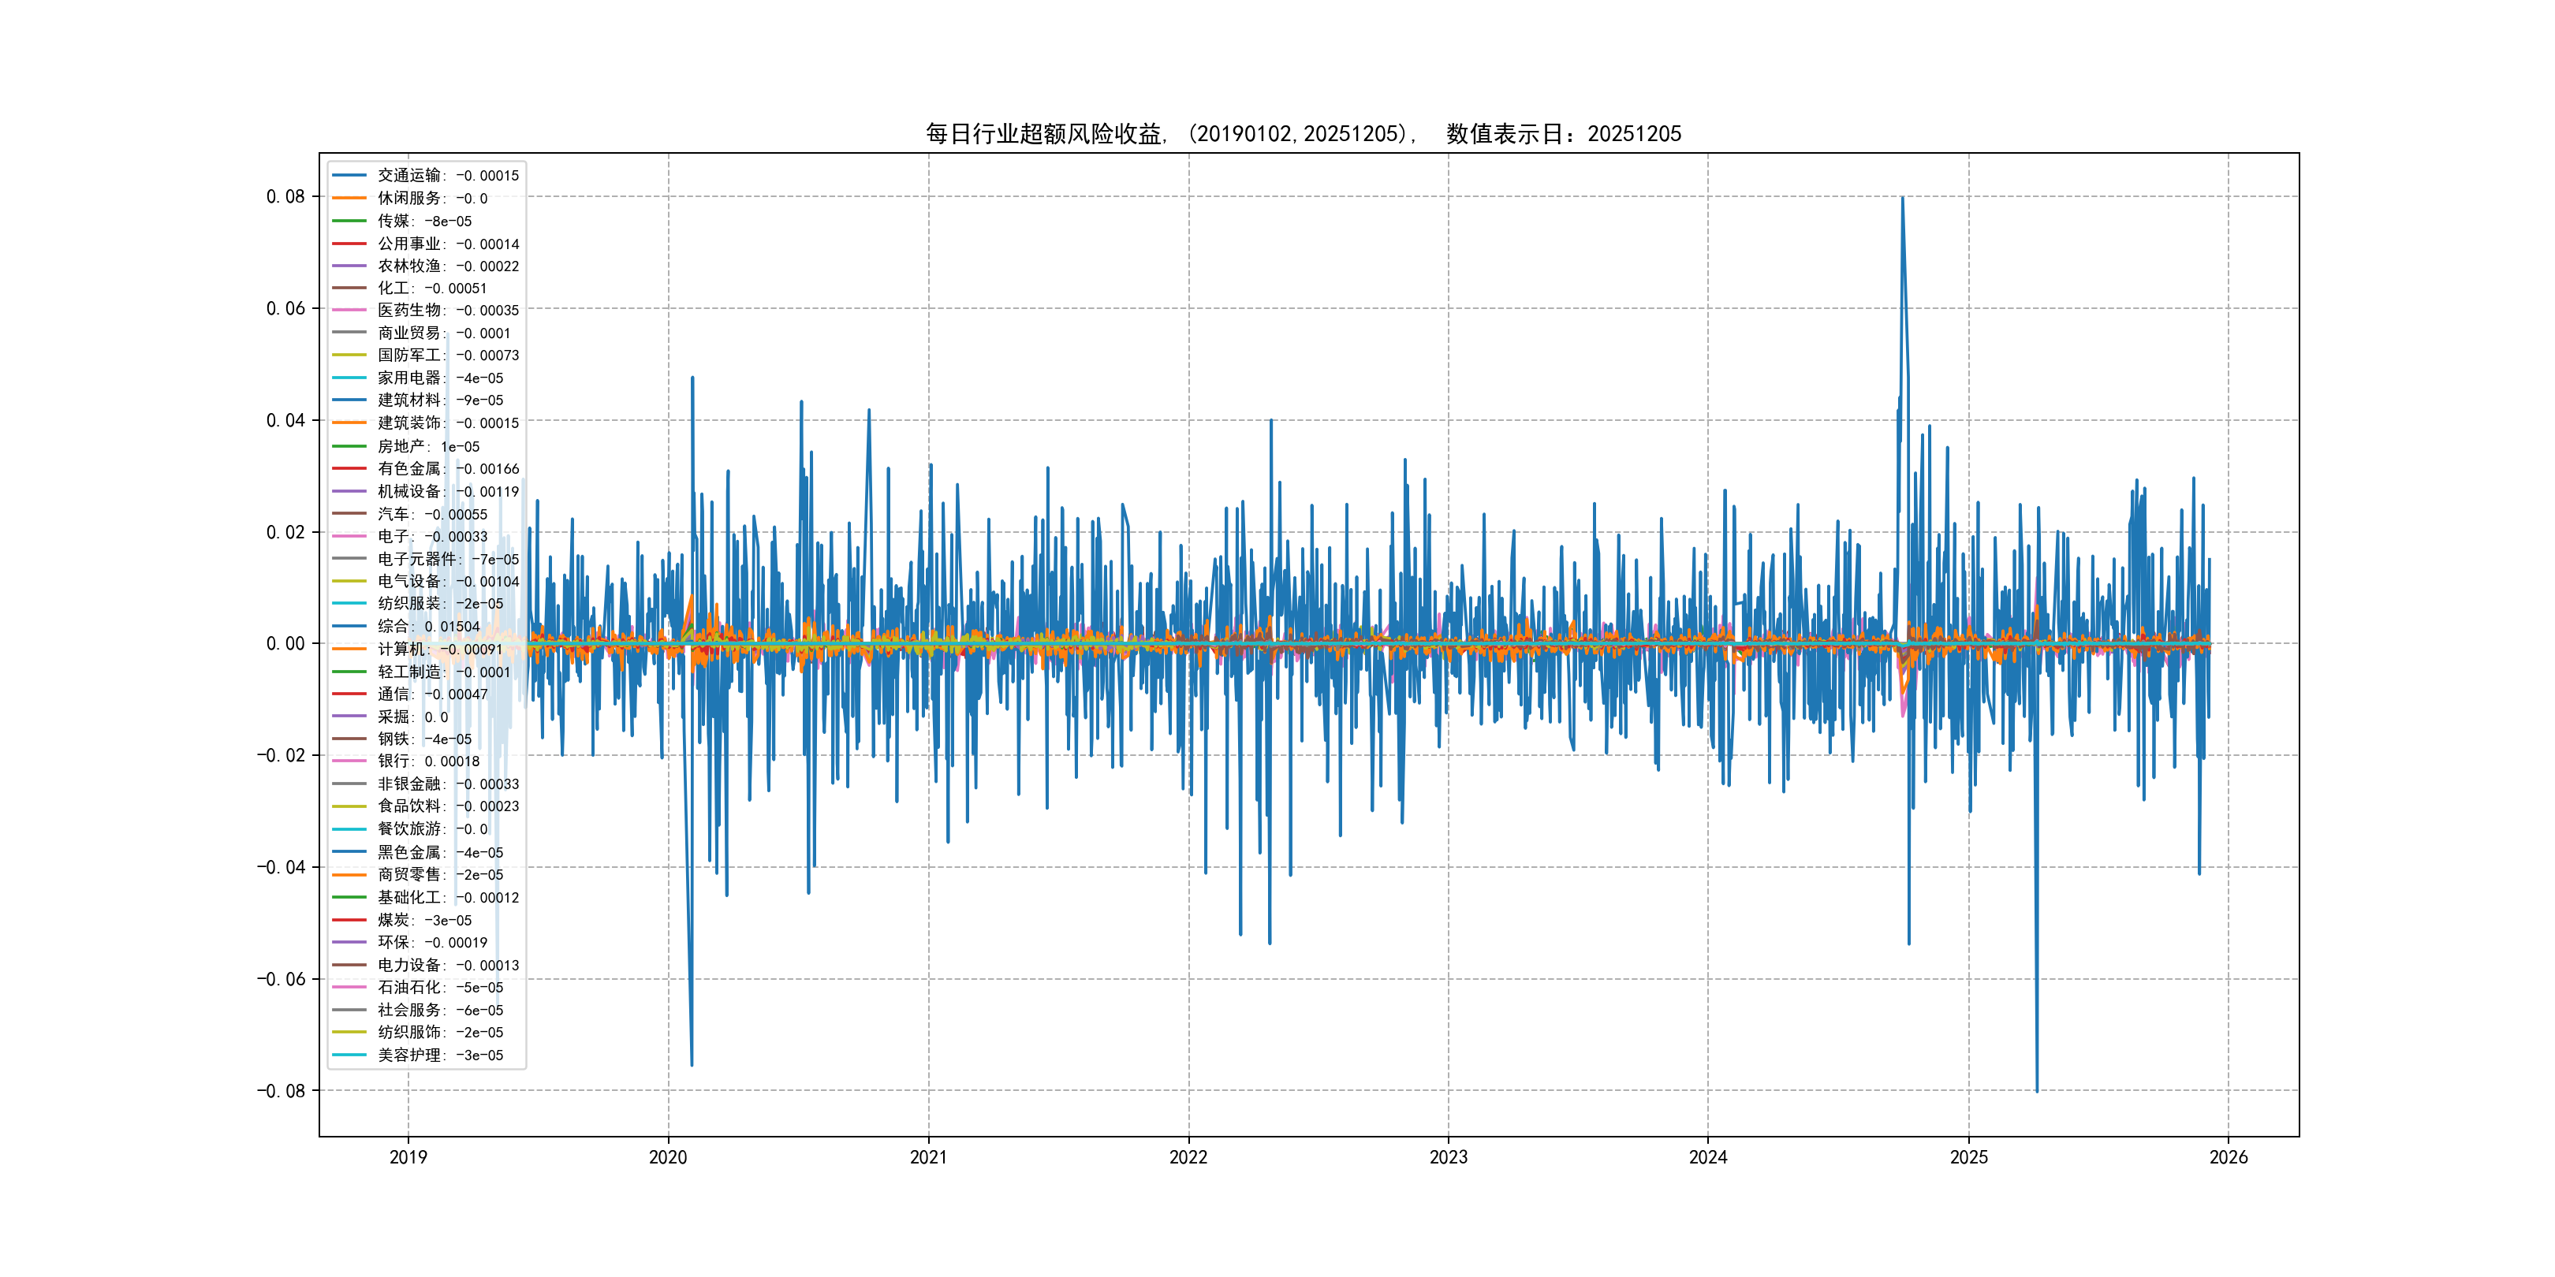Click the blue swatch next to 综合
Image resolution: width=2555 pixels, height=1277 pixels.
(349, 626)
